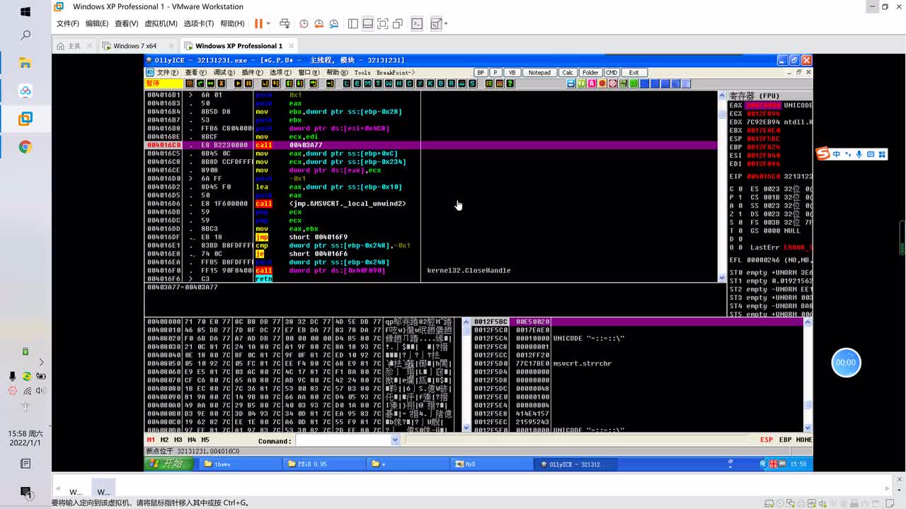Screen dimensions: 906x509
Task: Show the Memory map (M) icon
Action: tap(367, 83)
